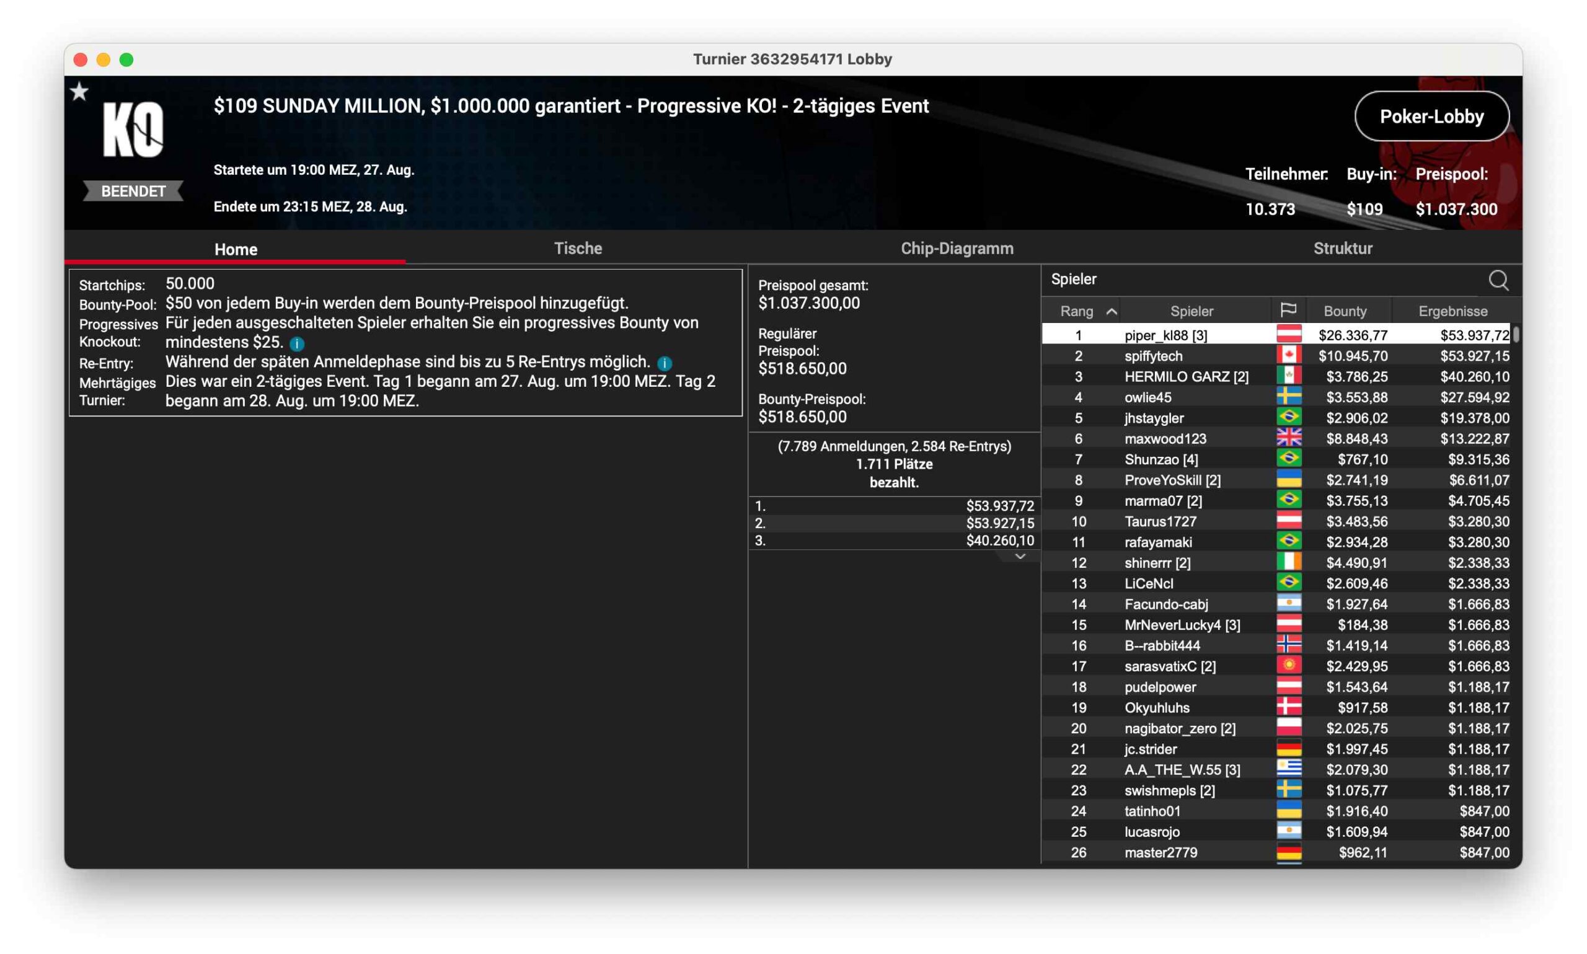Sort players by Rang column arrow
This screenshot has height=954, width=1587.
(1111, 312)
